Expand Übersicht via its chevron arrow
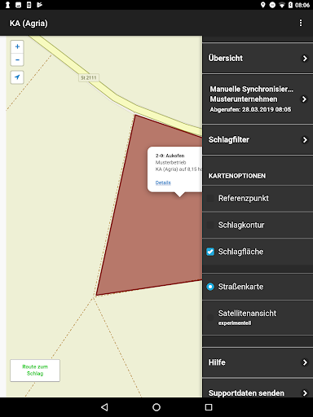313x417 pixels. 305,59
